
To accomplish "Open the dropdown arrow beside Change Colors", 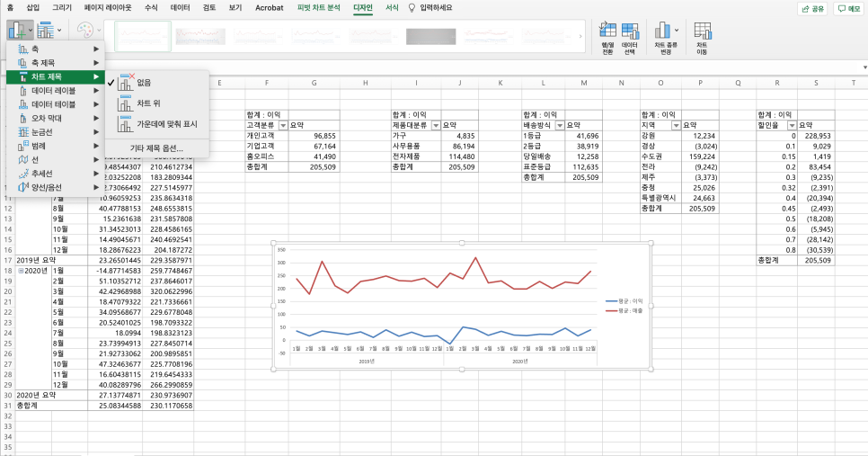I will click(99, 31).
